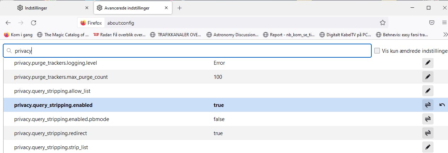Bookmark this page with star icon
The image size is (448, 153).
(x=383, y=23)
